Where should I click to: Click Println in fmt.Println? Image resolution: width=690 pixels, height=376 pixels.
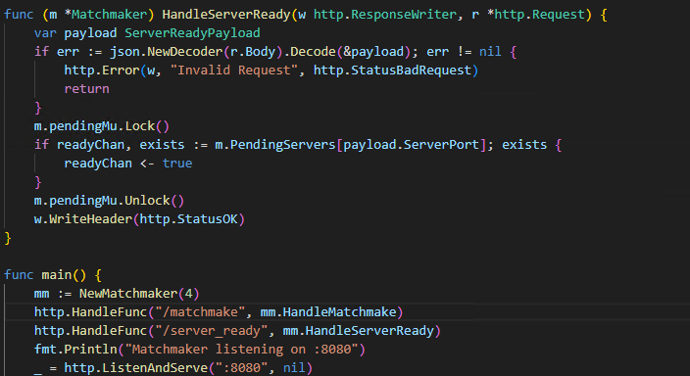pos(90,350)
